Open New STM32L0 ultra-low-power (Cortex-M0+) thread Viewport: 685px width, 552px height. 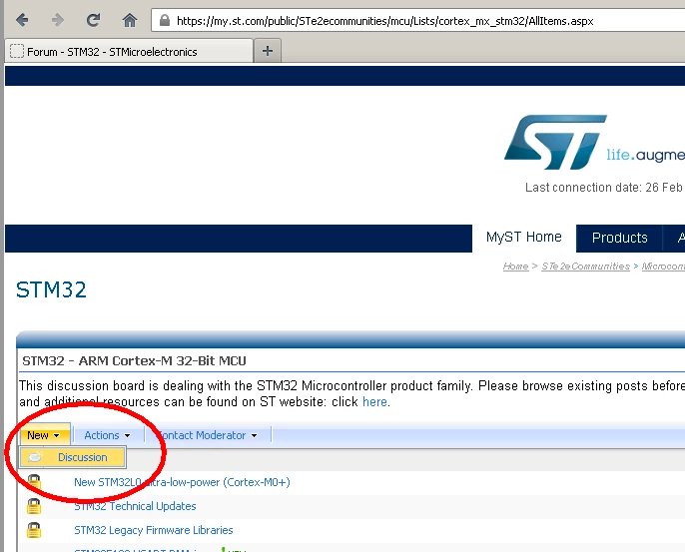pos(182,482)
